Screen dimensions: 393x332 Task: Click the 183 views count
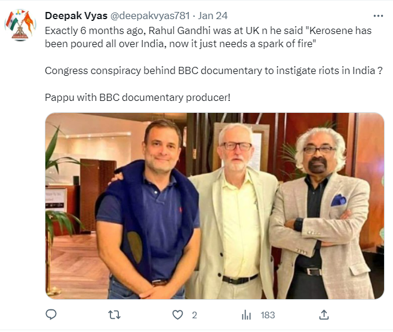[267, 315]
